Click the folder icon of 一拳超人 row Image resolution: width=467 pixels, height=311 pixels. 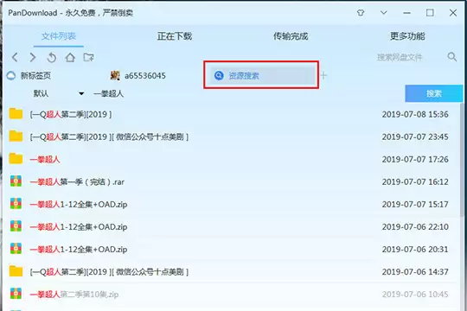click(16, 159)
